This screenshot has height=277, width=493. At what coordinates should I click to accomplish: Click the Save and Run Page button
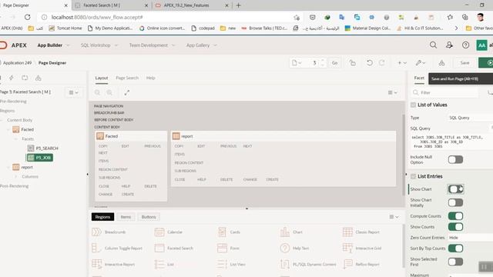tap(486, 63)
